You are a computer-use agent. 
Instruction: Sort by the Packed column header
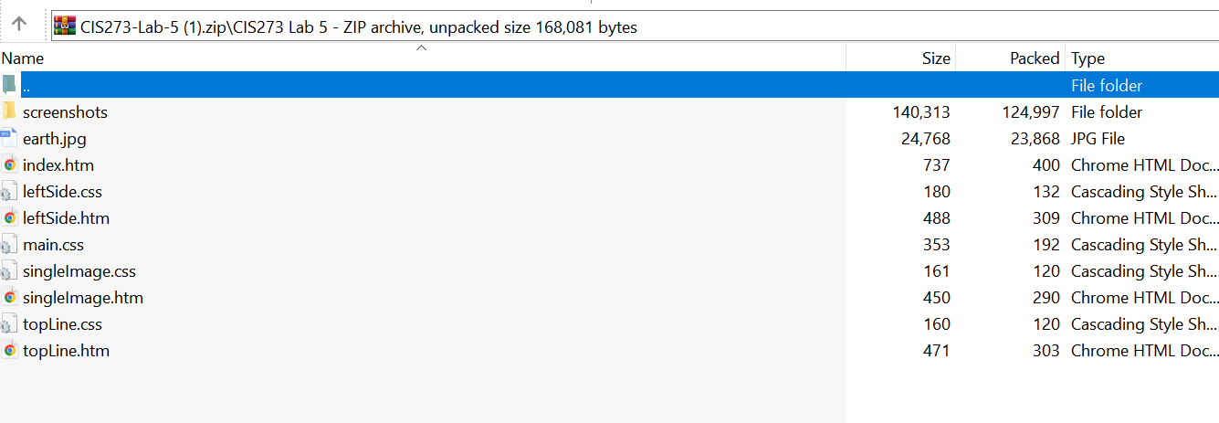[x=1034, y=58]
